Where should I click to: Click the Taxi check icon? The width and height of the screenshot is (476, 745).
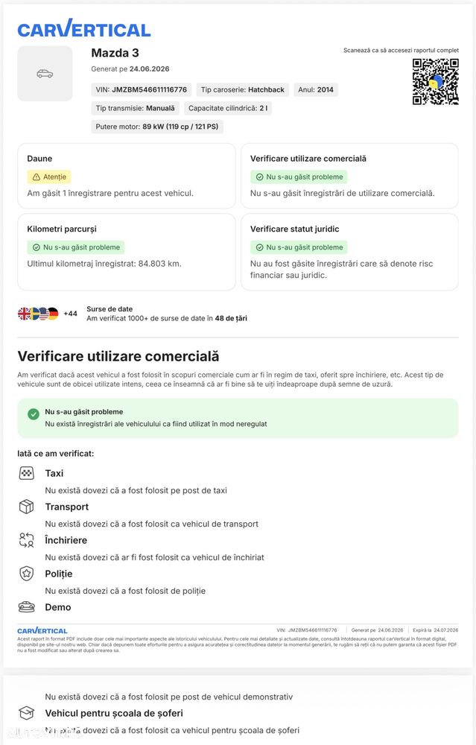coord(27,473)
